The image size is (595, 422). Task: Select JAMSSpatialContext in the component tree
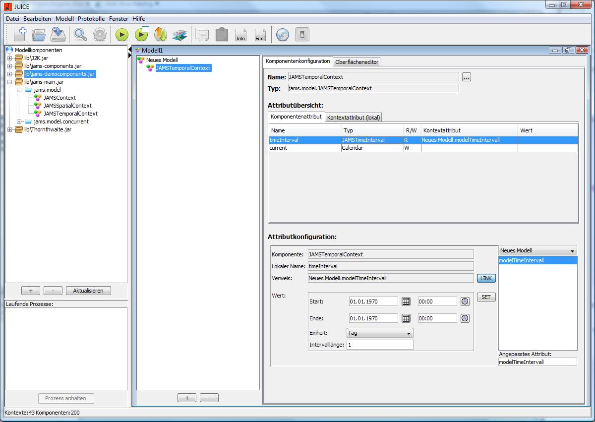tap(67, 106)
